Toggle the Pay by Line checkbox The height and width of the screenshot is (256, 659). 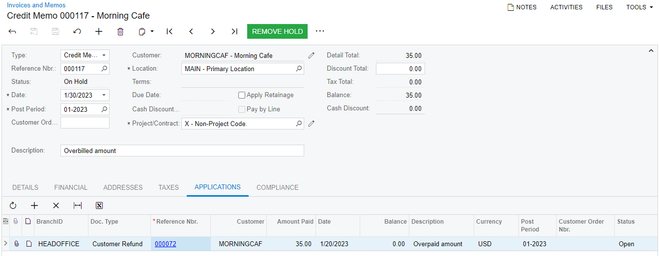point(242,109)
